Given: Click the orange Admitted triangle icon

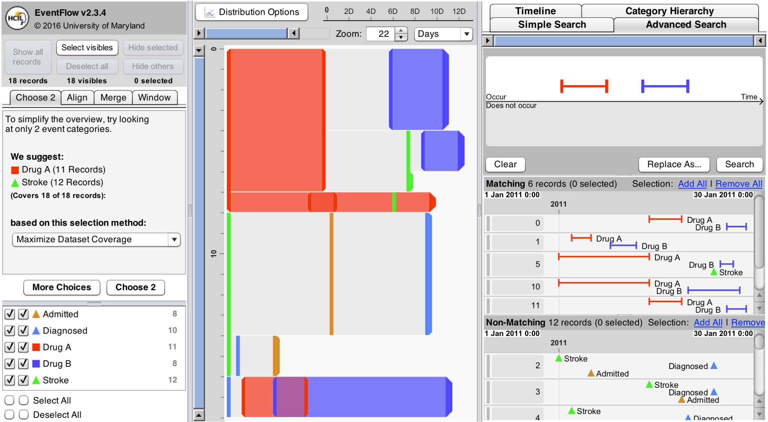Looking at the screenshot, I should click(36, 314).
